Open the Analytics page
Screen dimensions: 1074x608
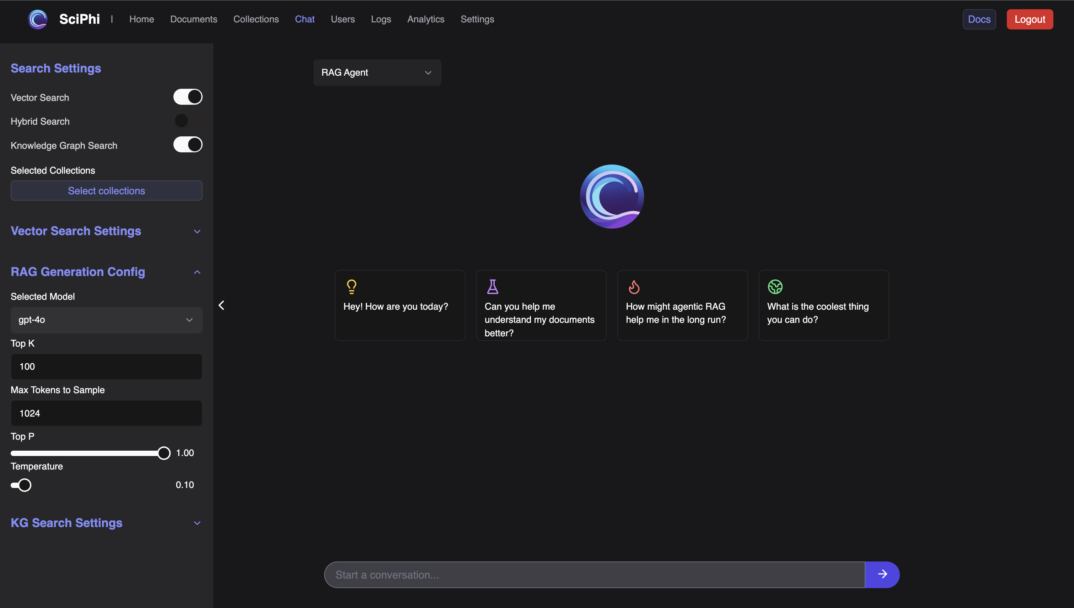pos(426,19)
